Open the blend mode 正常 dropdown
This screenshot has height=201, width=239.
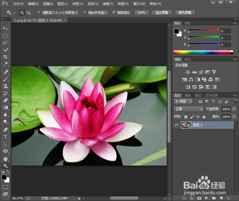(x=188, y=109)
